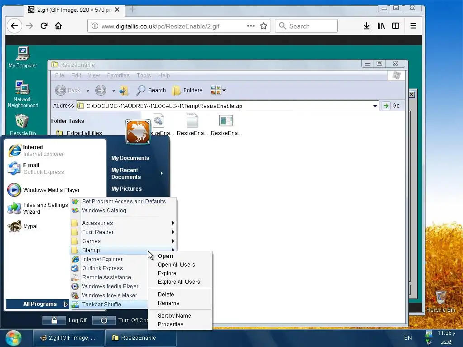
Task: Select Recycle Bin on wheat wallpaper desktop
Action: click(x=440, y=301)
